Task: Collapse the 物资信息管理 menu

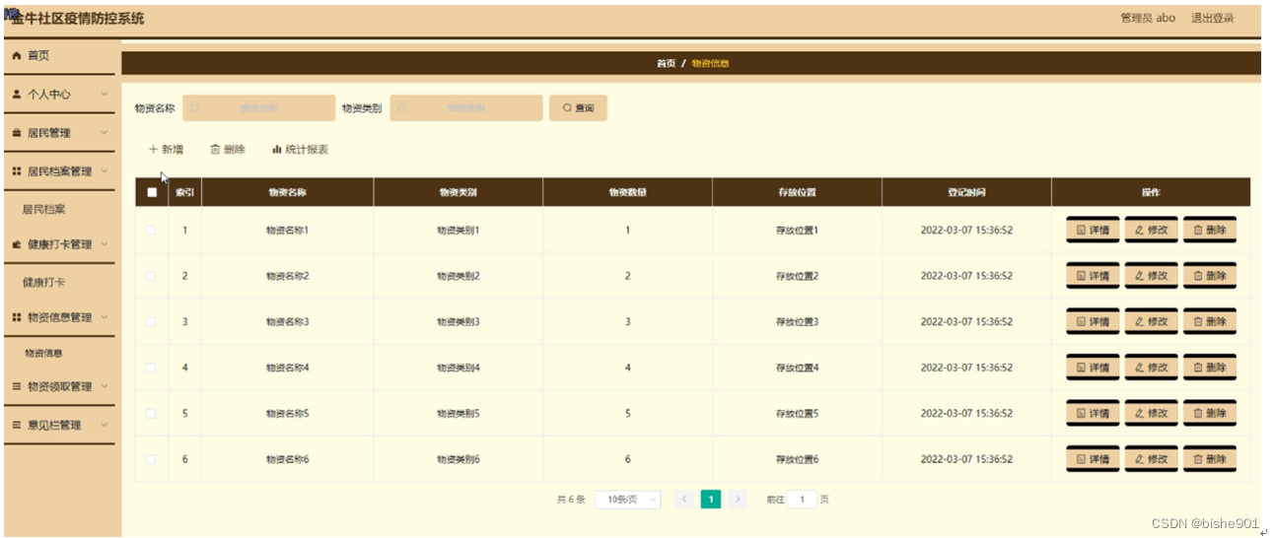Action: 59,317
